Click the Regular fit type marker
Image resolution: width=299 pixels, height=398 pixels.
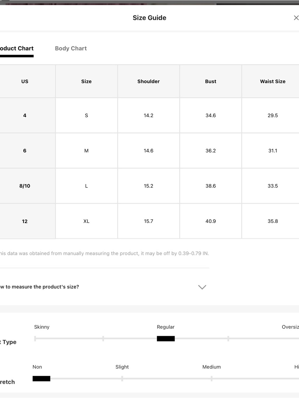click(x=166, y=339)
